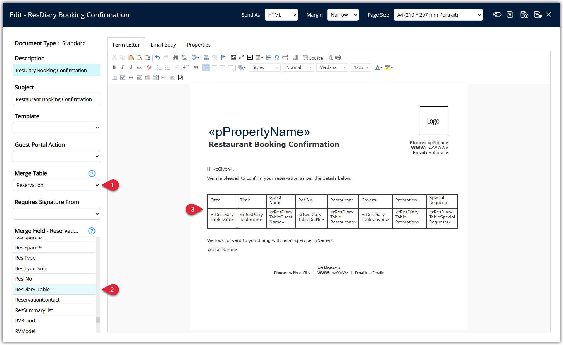Click the save and continue arrow icon
563x345 pixels.
(x=524, y=14)
